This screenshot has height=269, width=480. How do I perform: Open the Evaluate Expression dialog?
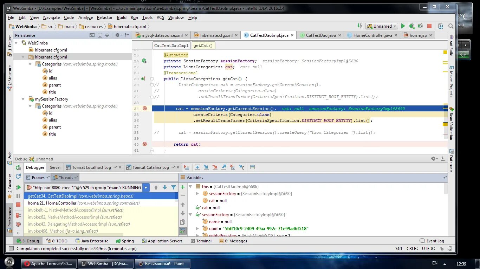coord(252,167)
